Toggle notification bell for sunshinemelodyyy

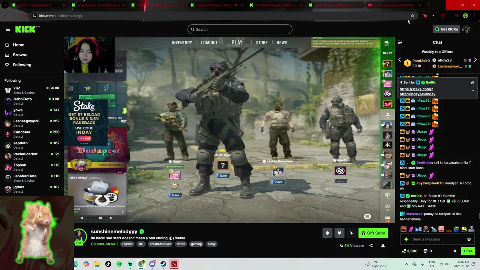point(327,233)
